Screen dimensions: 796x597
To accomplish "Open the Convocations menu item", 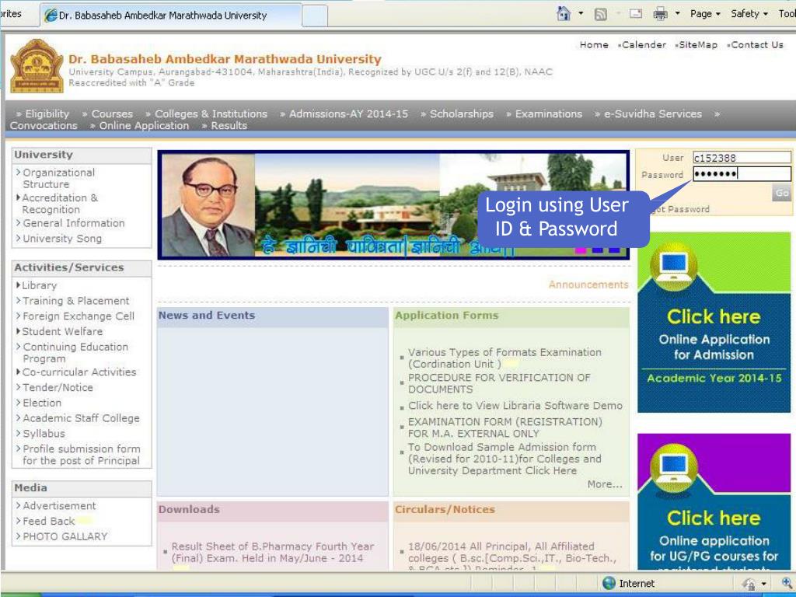I will (44, 125).
